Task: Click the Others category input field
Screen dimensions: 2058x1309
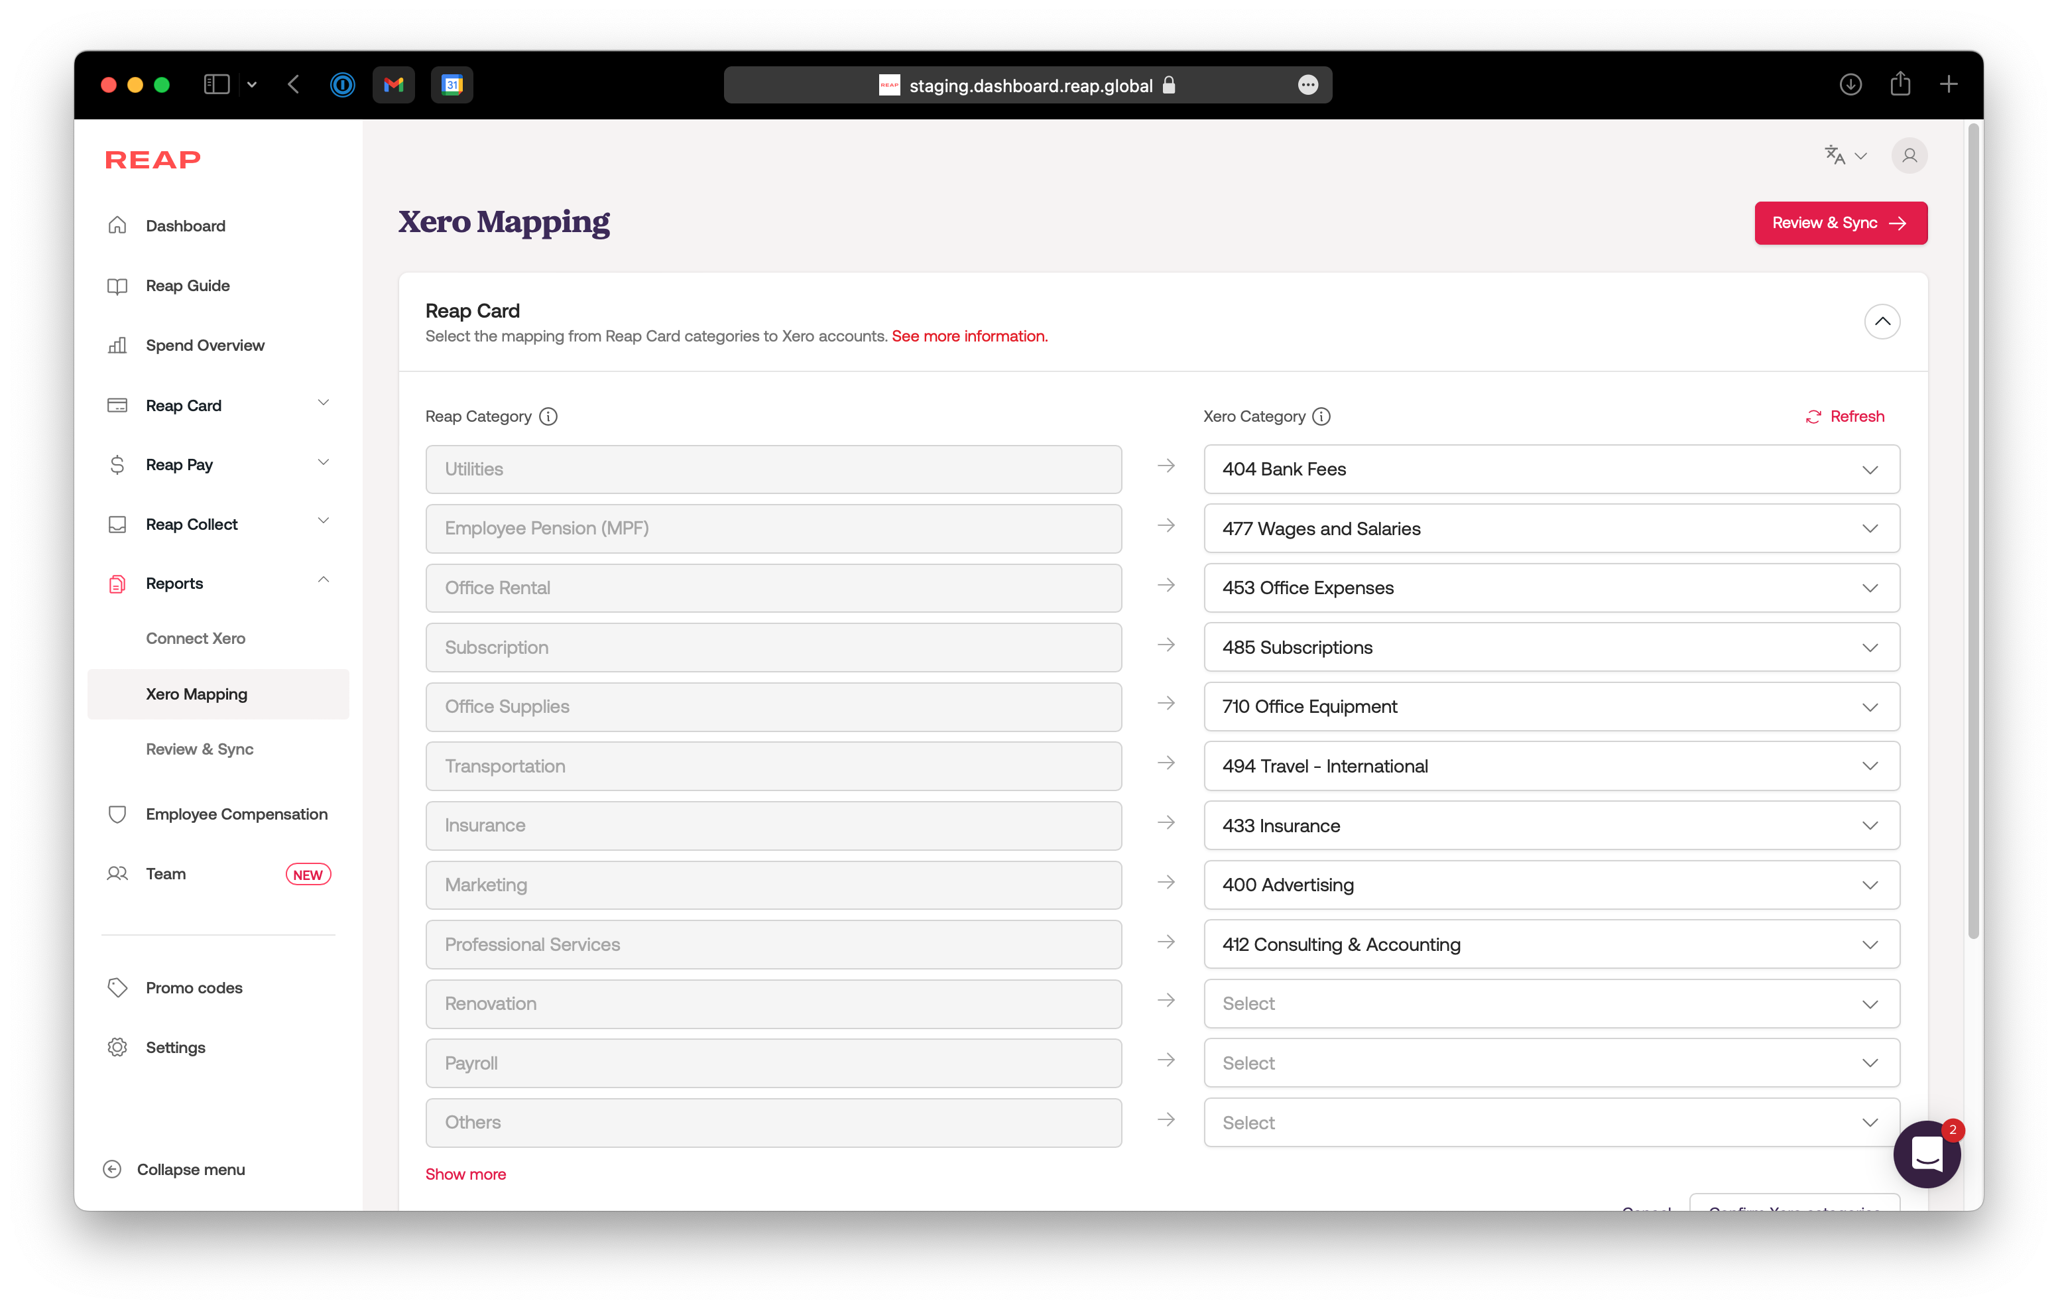Action: pyautogui.click(x=772, y=1121)
